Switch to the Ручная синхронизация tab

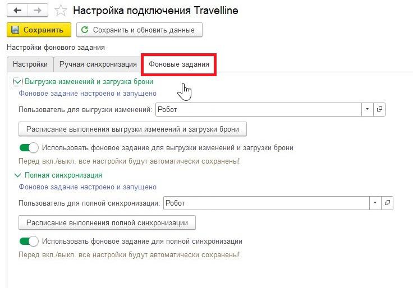[98, 64]
